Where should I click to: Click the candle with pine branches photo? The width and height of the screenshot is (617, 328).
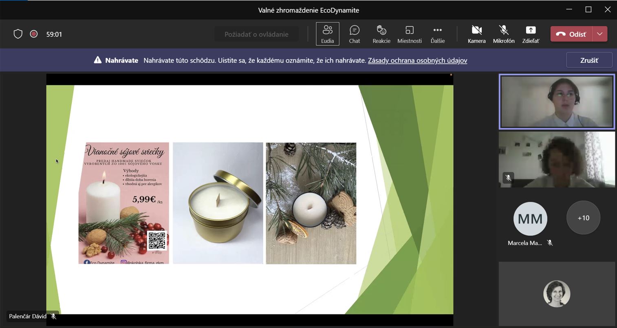tap(311, 203)
